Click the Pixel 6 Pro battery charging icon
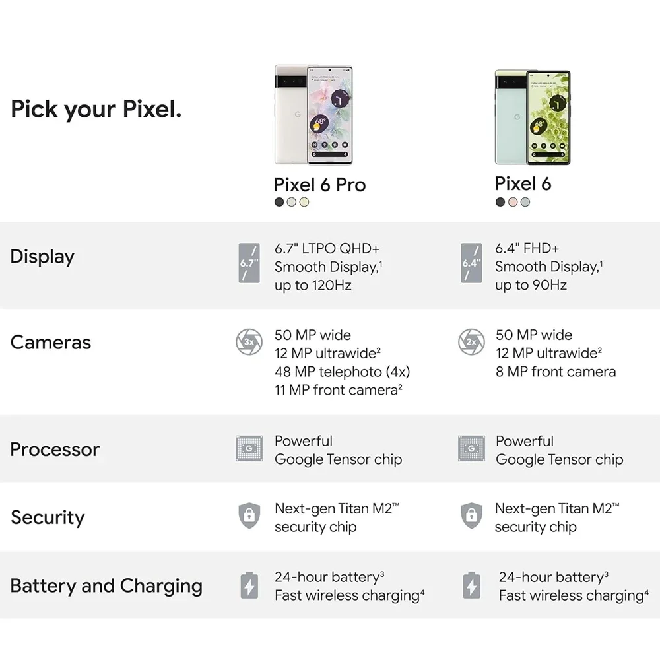Screen dimensions: 660x660 (249, 585)
